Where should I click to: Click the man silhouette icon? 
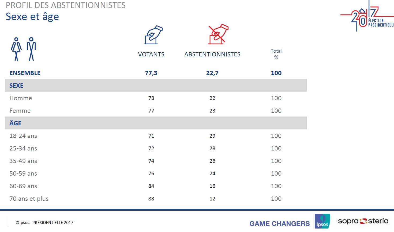coord(31,49)
